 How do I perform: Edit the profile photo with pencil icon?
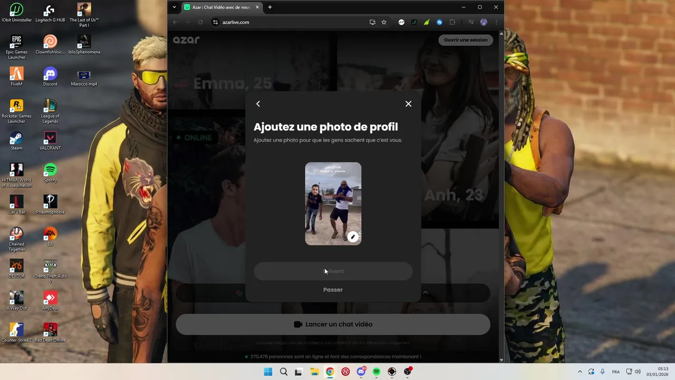tap(353, 237)
